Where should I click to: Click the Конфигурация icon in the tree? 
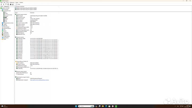tap(2, 36)
